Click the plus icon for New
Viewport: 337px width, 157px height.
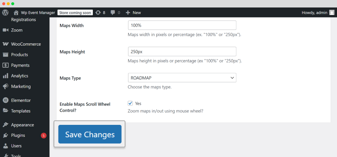[128, 13]
